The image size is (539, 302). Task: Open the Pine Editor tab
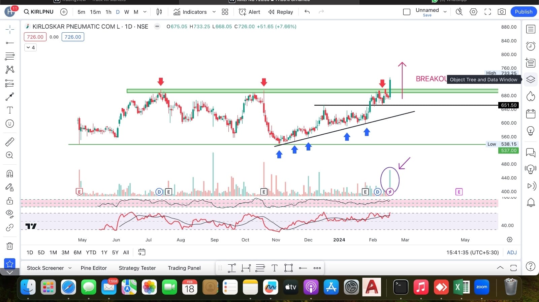pyautogui.click(x=94, y=268)
